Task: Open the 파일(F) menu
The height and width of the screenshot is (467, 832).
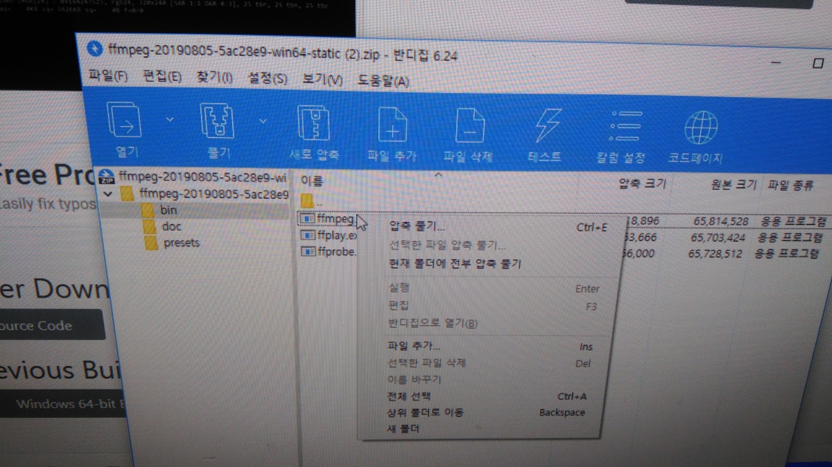Action: pyautogui.click(x=109, y=76)
